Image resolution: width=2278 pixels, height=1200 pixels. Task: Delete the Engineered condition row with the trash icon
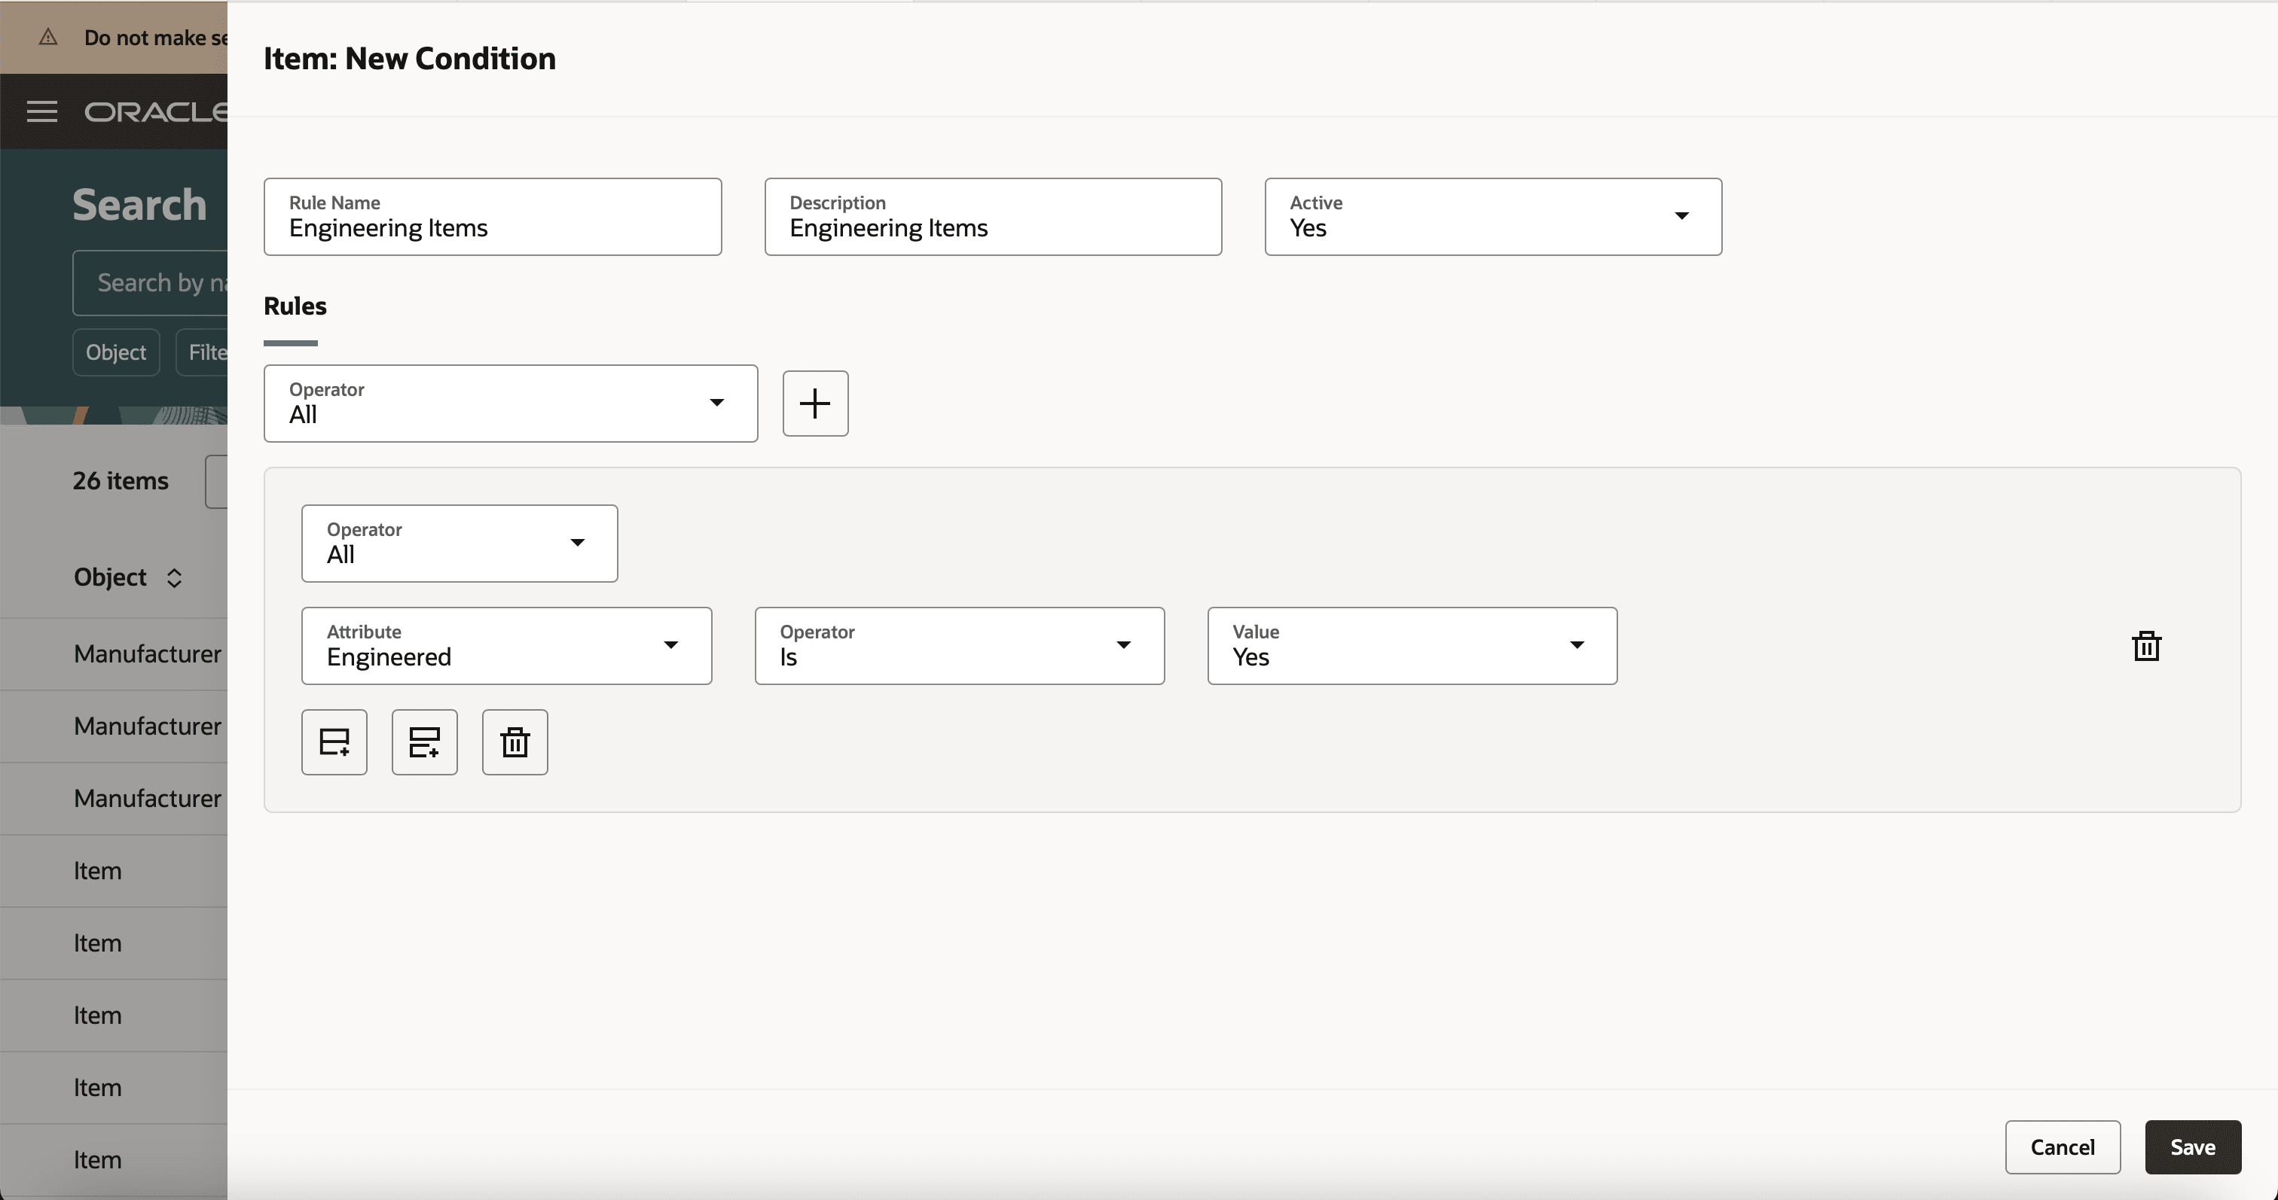(x=2146, y=646)
